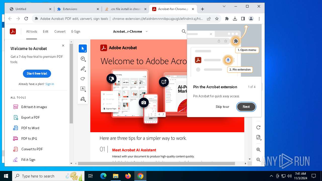Open Chrome downloads icon
The image size is (322, 181).
click(235, 19)
